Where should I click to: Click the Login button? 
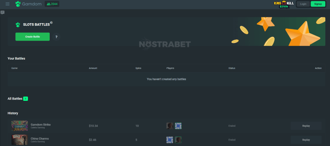[303, 4]
